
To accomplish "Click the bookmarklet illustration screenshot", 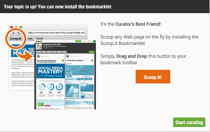I will coord(51,67).
